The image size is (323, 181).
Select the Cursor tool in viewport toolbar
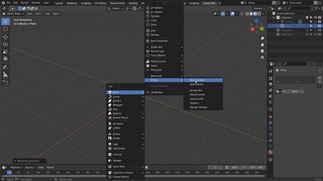coord(6,29)
